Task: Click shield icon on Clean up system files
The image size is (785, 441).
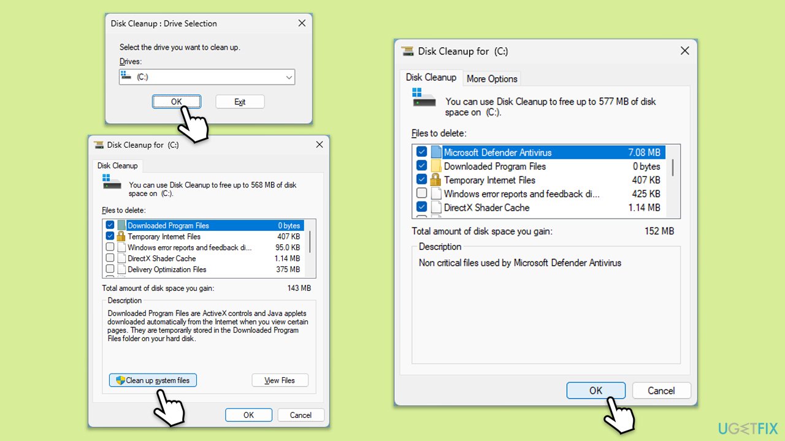Action: point(120,380)
